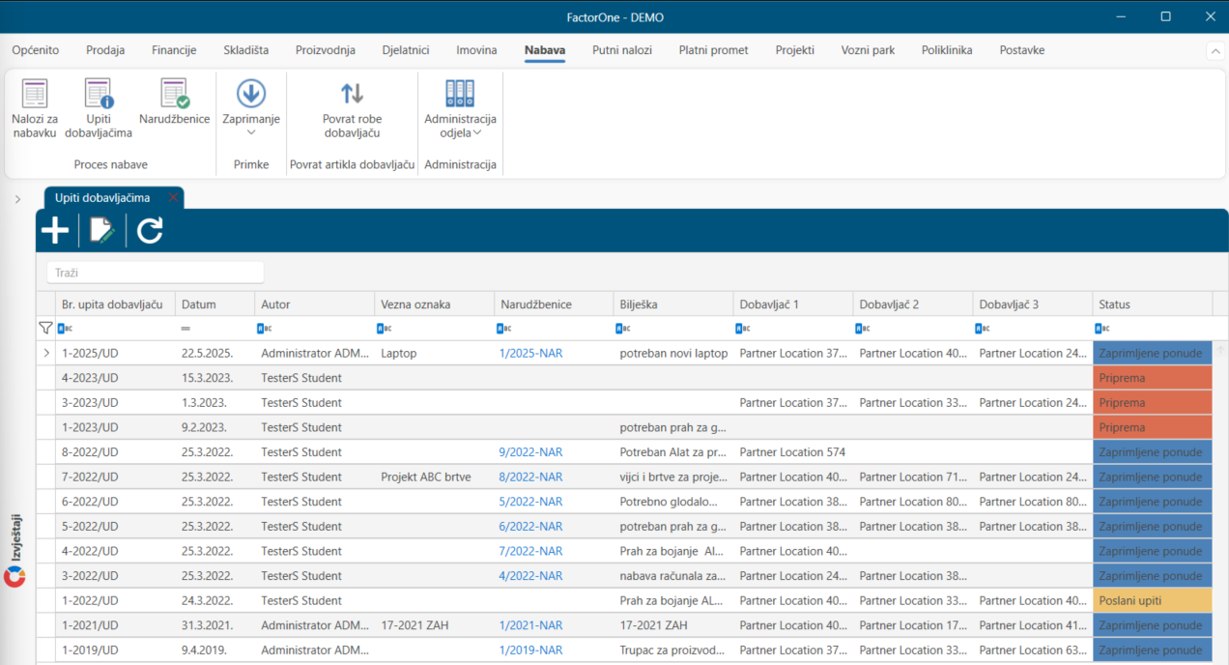Open linked order 1/2019-NAR
The height and width of the screenshot is (665, 1229).
click(531, 651)
